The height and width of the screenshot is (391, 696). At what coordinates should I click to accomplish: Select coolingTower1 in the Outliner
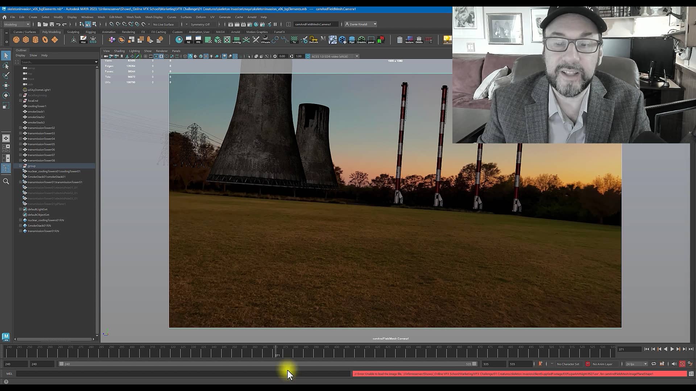click(x=36, y=106)
